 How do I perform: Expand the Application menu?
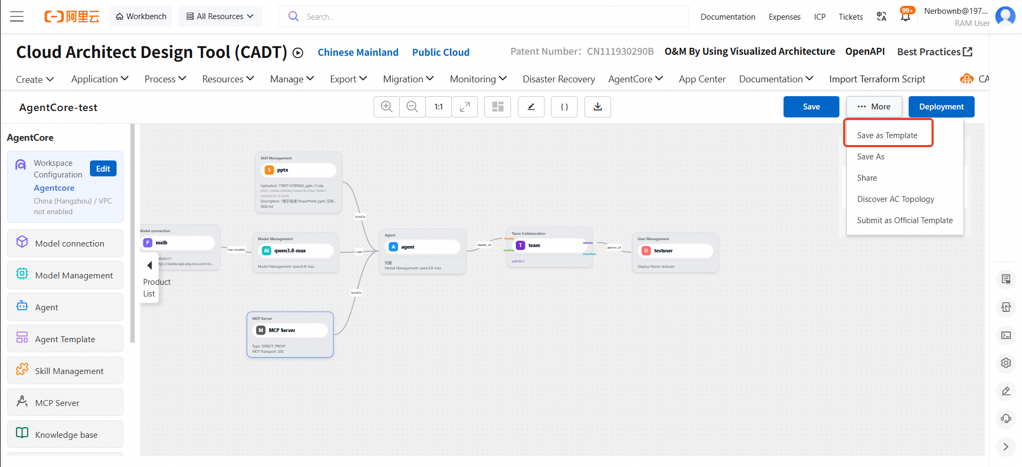(100, 79)
